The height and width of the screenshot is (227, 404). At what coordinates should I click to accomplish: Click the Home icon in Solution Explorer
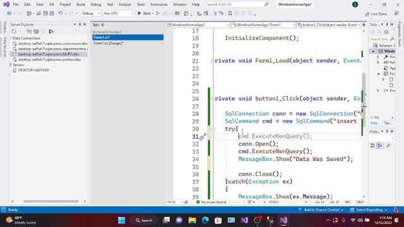pyautogui.click(x=386, y=32)
